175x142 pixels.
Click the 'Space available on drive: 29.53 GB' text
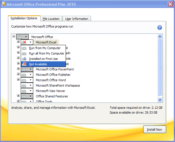(133, 112)
